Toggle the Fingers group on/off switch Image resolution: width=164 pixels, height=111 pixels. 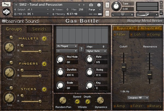(10, 63)
